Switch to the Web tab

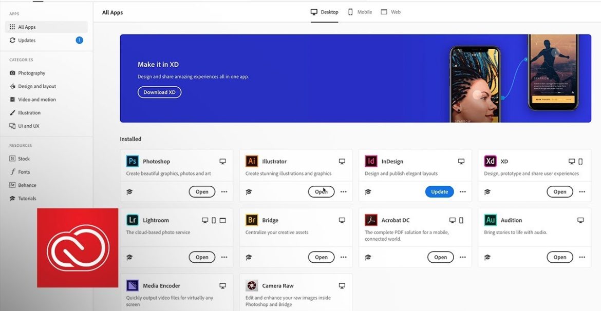click(x=390, y=12)
